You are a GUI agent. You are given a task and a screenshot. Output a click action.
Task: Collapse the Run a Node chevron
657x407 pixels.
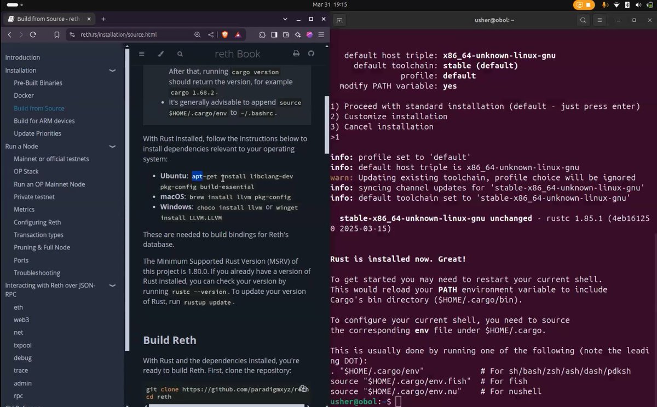point(112,147)
